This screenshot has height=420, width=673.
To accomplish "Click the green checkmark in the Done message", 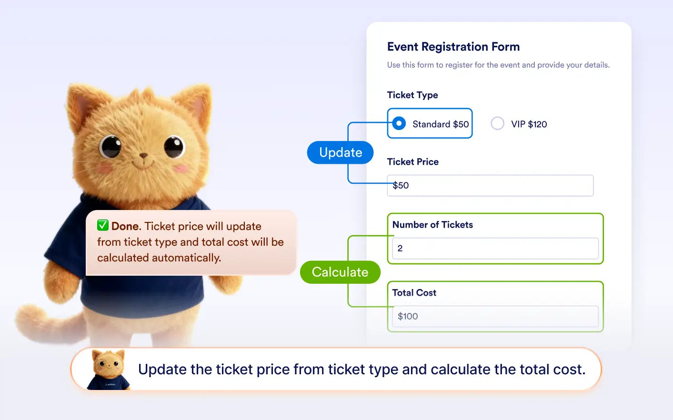I will 102,225.
